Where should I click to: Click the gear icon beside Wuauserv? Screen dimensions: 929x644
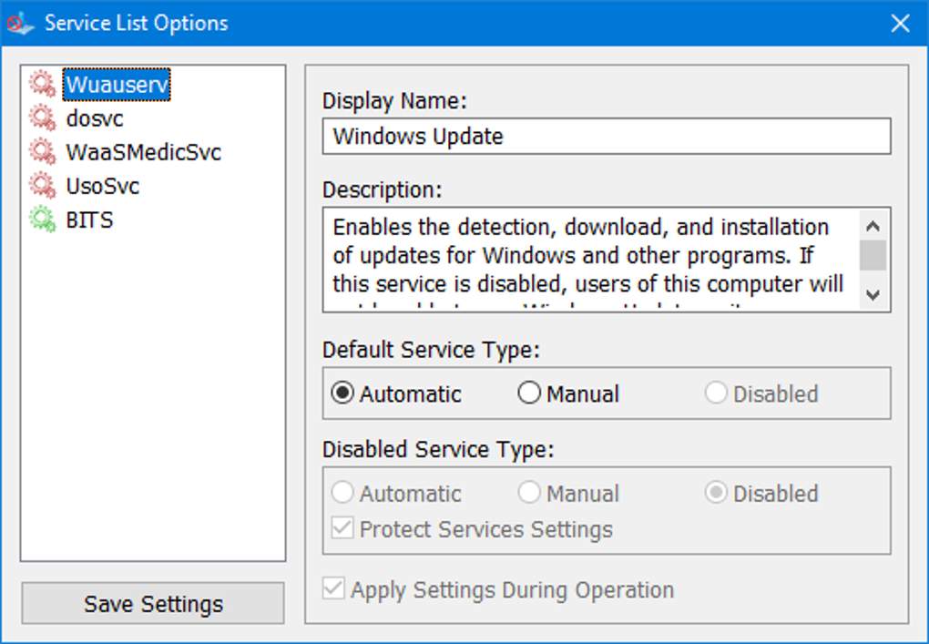42,85
